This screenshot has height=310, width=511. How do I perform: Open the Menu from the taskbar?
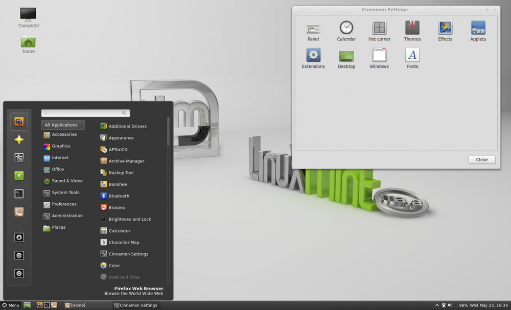click(x=10, y=305)
